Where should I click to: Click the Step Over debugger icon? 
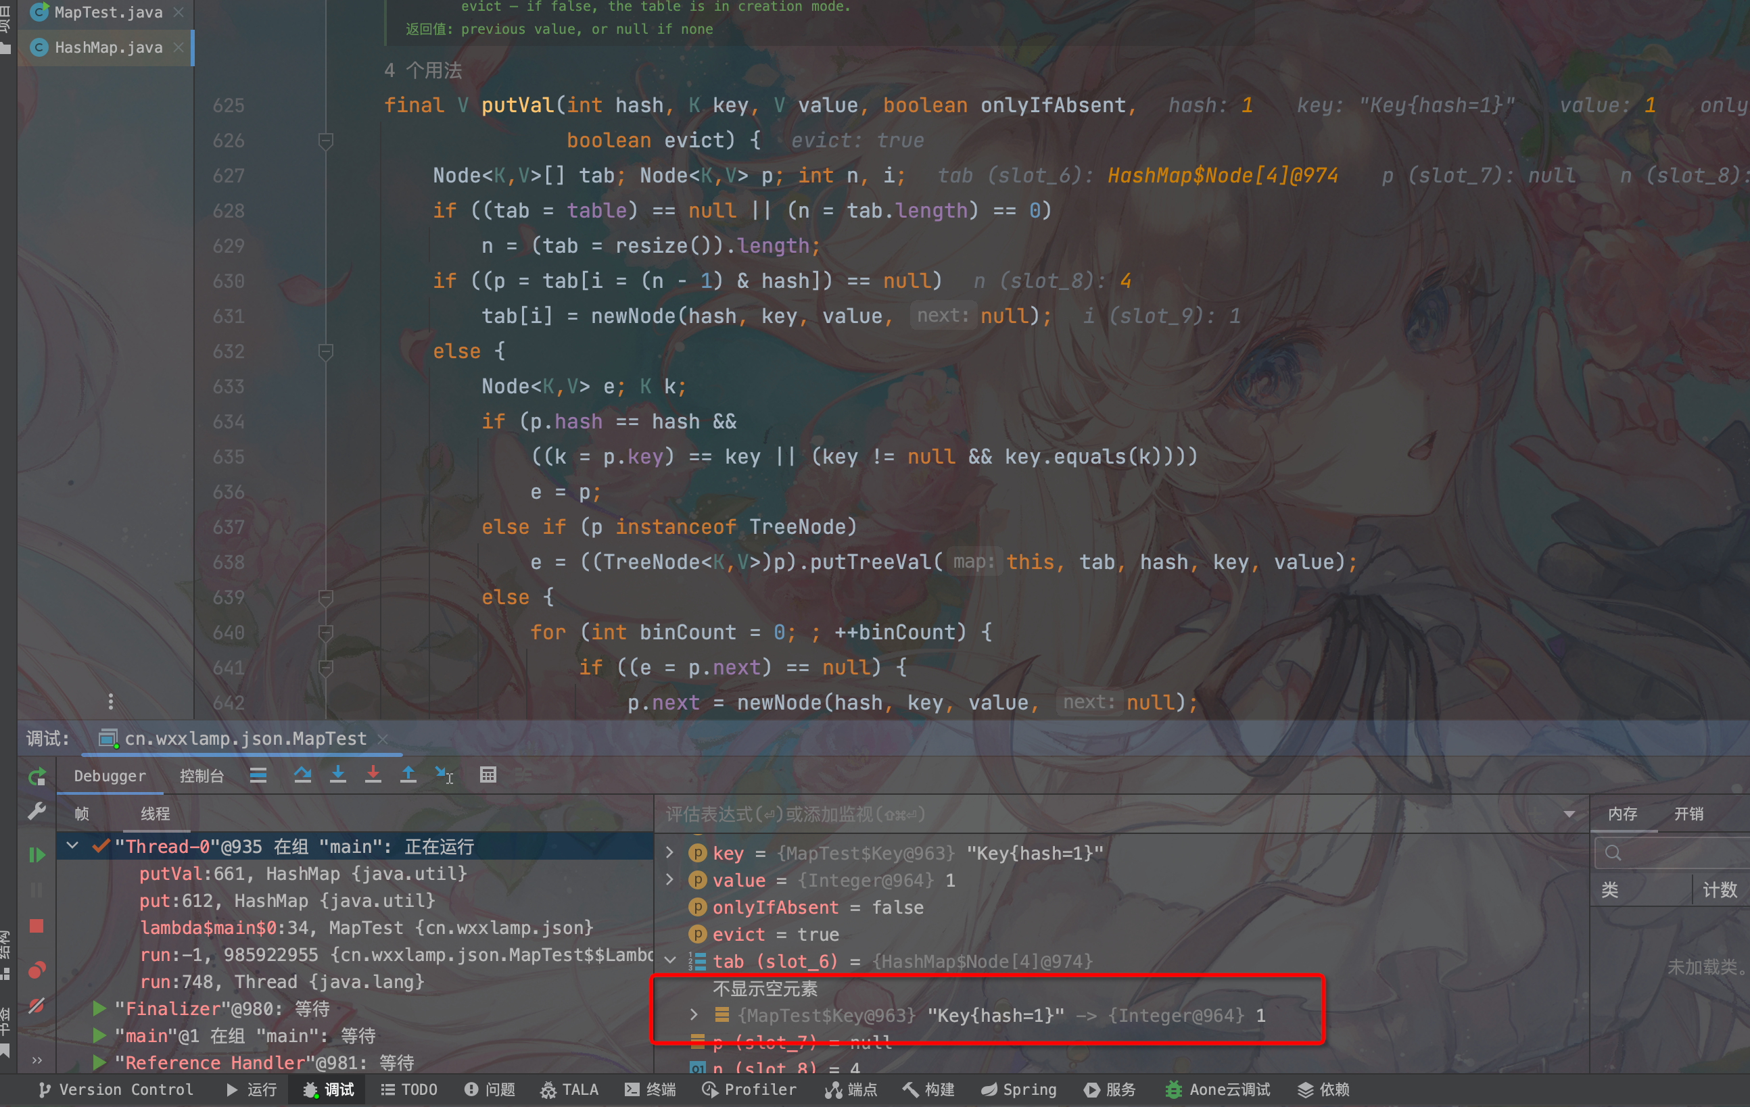302,775
